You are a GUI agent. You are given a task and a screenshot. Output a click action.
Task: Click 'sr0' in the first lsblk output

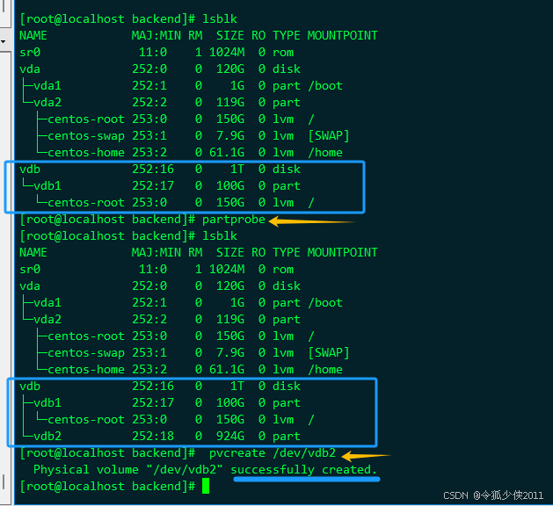[30, 53]
